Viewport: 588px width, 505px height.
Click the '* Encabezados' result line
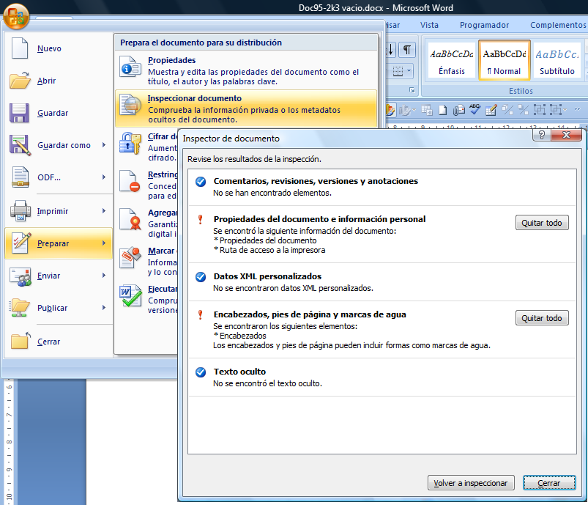[x=239, y=336]
